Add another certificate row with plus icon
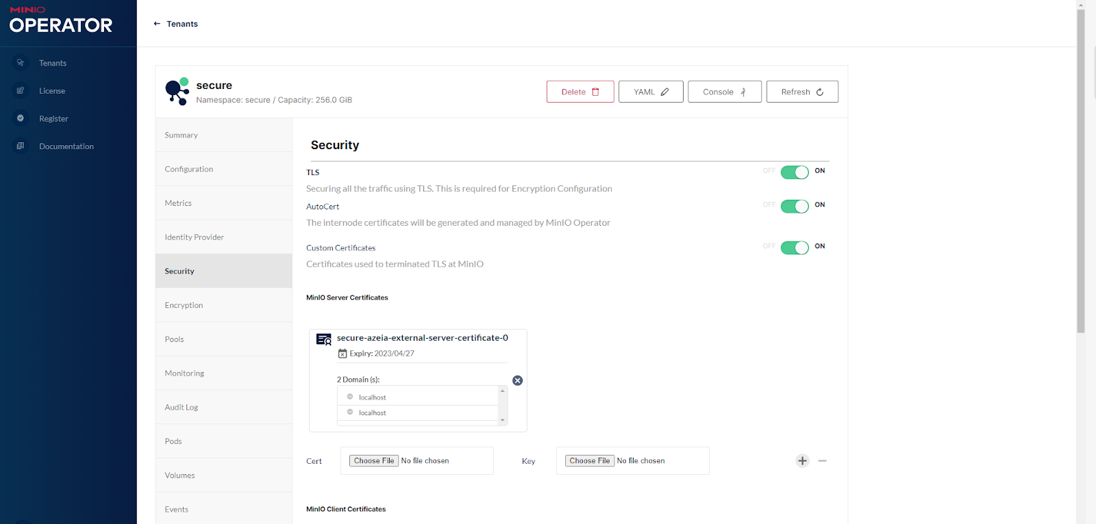The height and width of the screenshot is (524, 1096). (802, 461)
